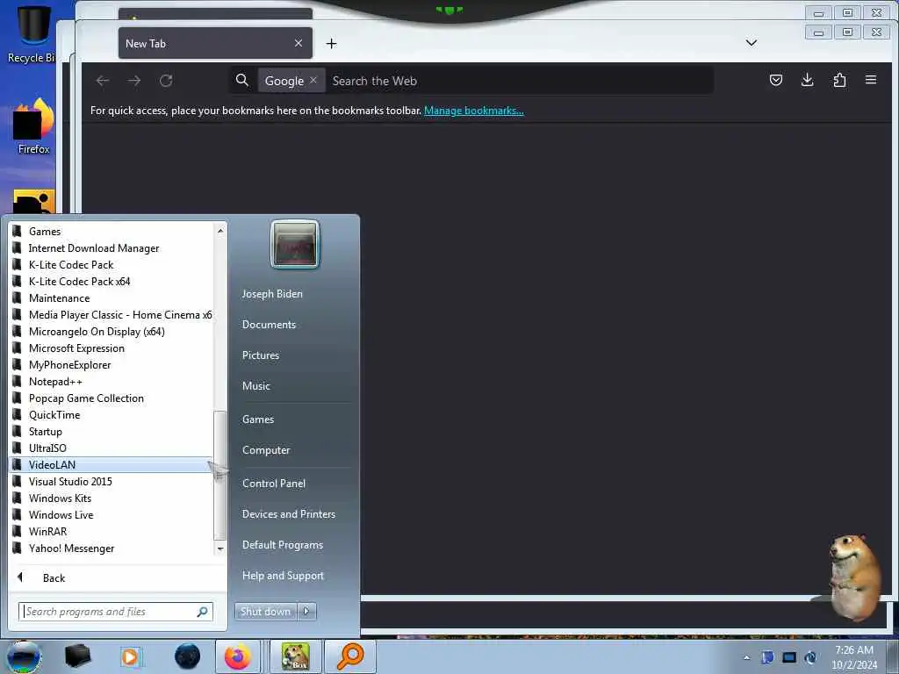The image size is (899, 674).
Task: Show hidden system tray icons
Action: click(x=746, y=657)
